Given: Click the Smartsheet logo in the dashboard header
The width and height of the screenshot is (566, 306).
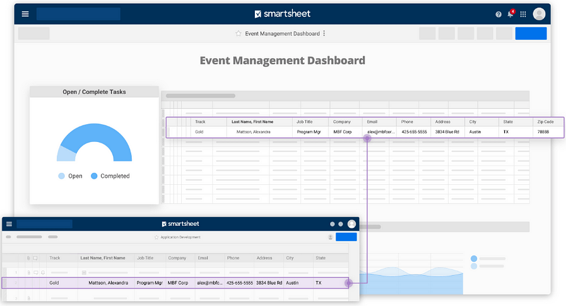Looking at the screenshot, I should tap(282, 14).
